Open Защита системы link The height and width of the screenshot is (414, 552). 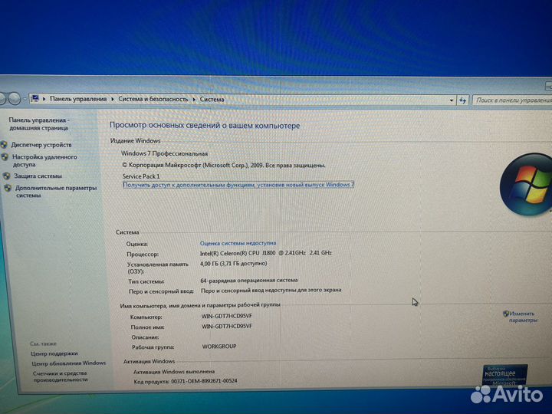click(38, 176)
